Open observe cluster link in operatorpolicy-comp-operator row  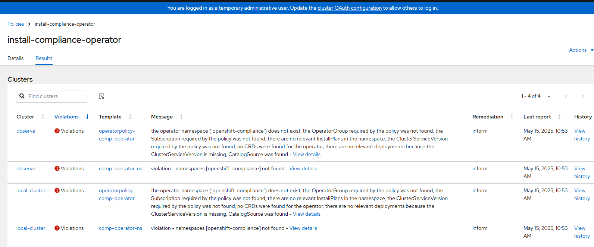[26, 131]
